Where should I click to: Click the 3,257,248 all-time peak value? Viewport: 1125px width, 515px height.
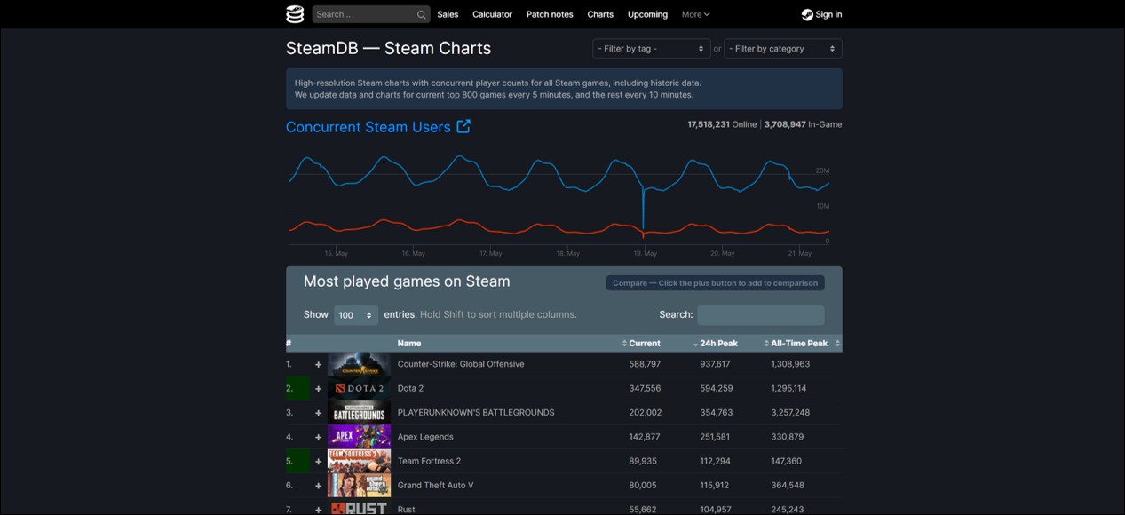pyautogui.click(x=790, y=413)
